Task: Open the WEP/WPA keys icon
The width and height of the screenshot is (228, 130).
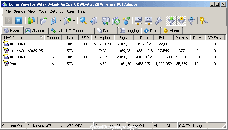Action: point(203,21)
